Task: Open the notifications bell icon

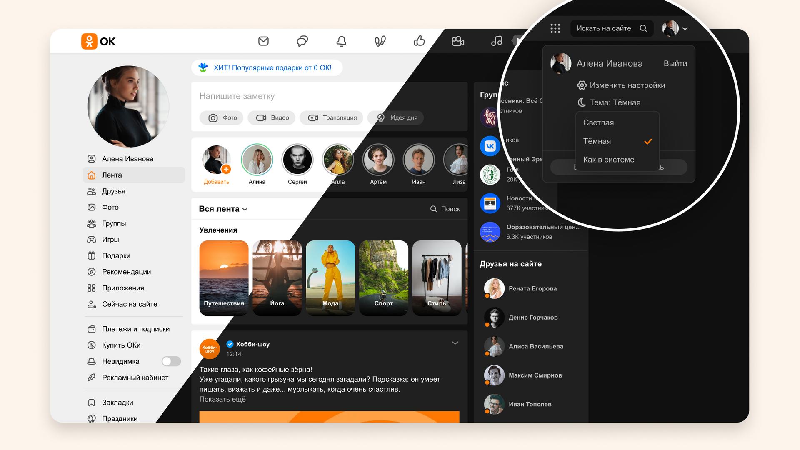Action: tap(341, 41)
